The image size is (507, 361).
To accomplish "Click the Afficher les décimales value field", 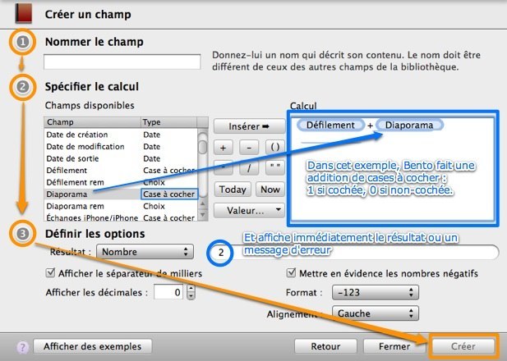I will coord(168,293).
